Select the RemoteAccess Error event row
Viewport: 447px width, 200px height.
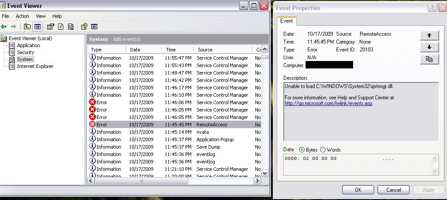click(x=174, y=124)
